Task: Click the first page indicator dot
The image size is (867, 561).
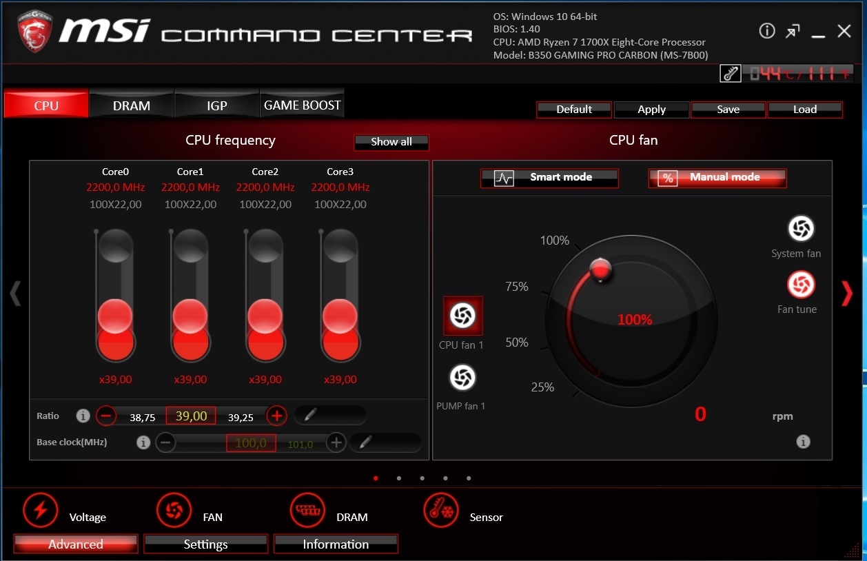Action: click(376, 478)
